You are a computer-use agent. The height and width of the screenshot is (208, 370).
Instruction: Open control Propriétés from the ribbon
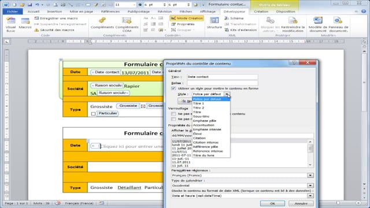click(x=183, y=24)
